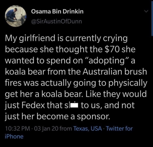The width and height of the screenshot is (153, 147).
Task: Open Osama Bin Drinkin's profile picture
Action: 16,16
